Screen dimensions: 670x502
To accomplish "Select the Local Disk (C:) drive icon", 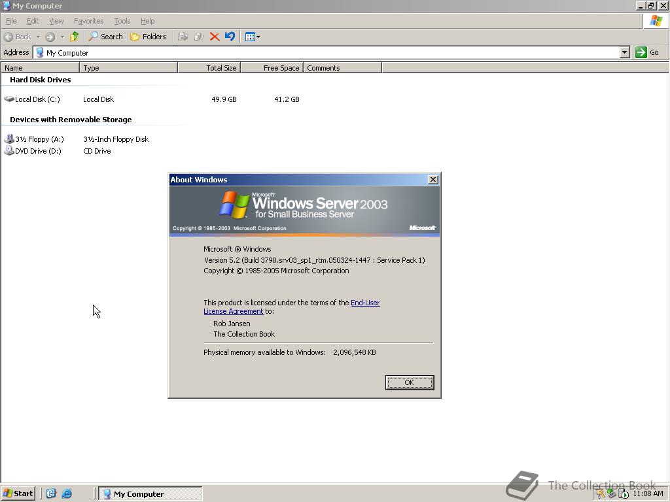I will pos(9,99).
